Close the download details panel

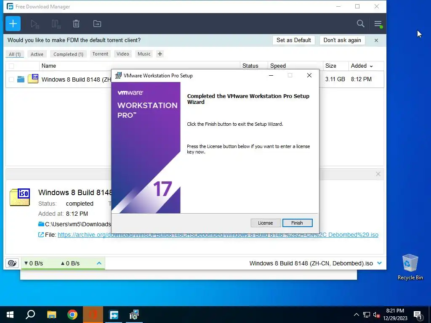378,174
